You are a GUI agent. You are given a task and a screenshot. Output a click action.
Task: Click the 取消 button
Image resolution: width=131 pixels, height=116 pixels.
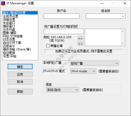click(x=20, y=82)
